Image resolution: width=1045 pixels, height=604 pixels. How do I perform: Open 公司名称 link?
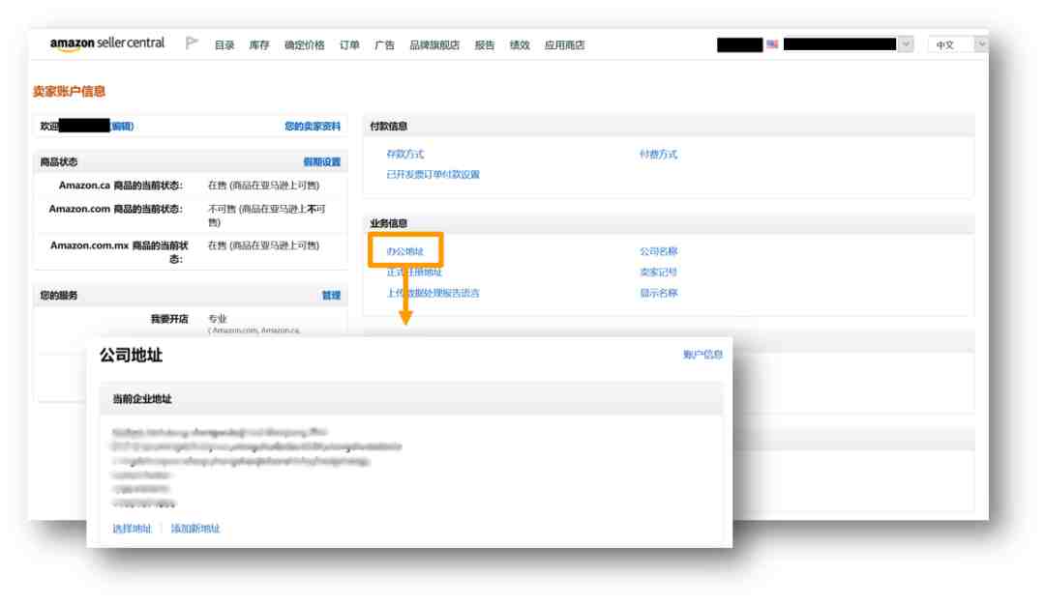click(659, 251)
